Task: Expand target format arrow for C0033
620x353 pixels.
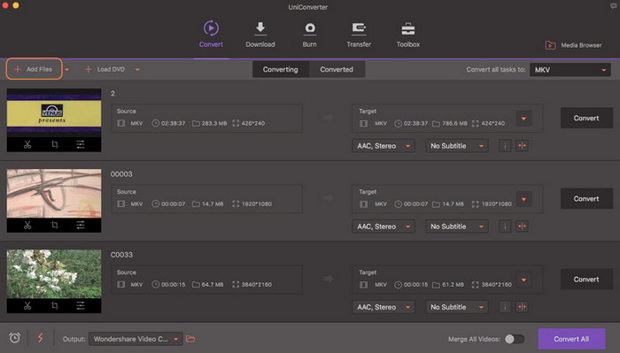Action: coord(524,280)
